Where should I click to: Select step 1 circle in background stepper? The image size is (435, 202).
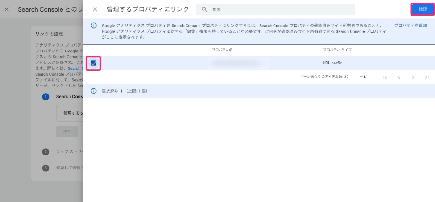[x=46, y=96]
